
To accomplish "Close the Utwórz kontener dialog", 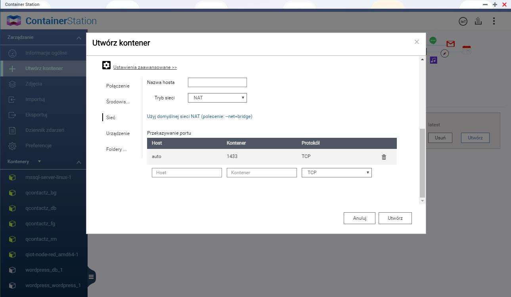I will coord(417,42).
